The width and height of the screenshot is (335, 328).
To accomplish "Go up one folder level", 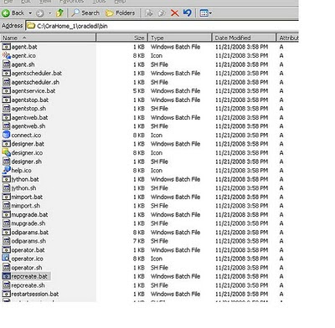I will point(59,13).
